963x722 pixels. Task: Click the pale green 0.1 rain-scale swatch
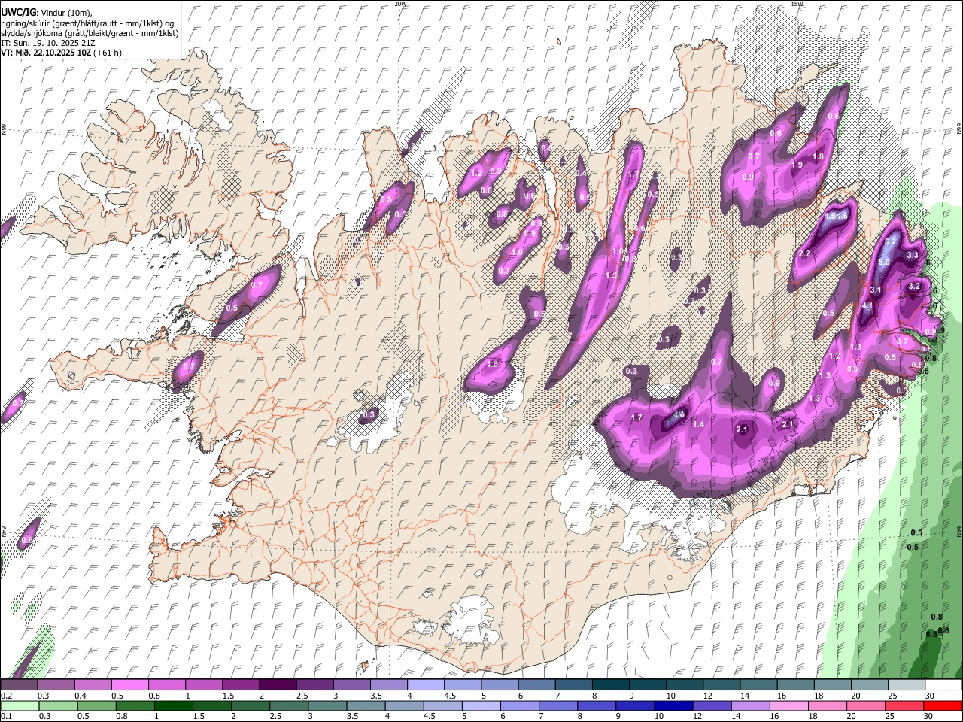click(19, 706)
